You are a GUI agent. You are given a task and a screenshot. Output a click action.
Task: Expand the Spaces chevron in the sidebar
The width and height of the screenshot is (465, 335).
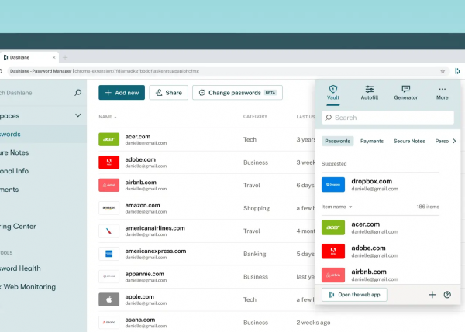click(78, 115)
